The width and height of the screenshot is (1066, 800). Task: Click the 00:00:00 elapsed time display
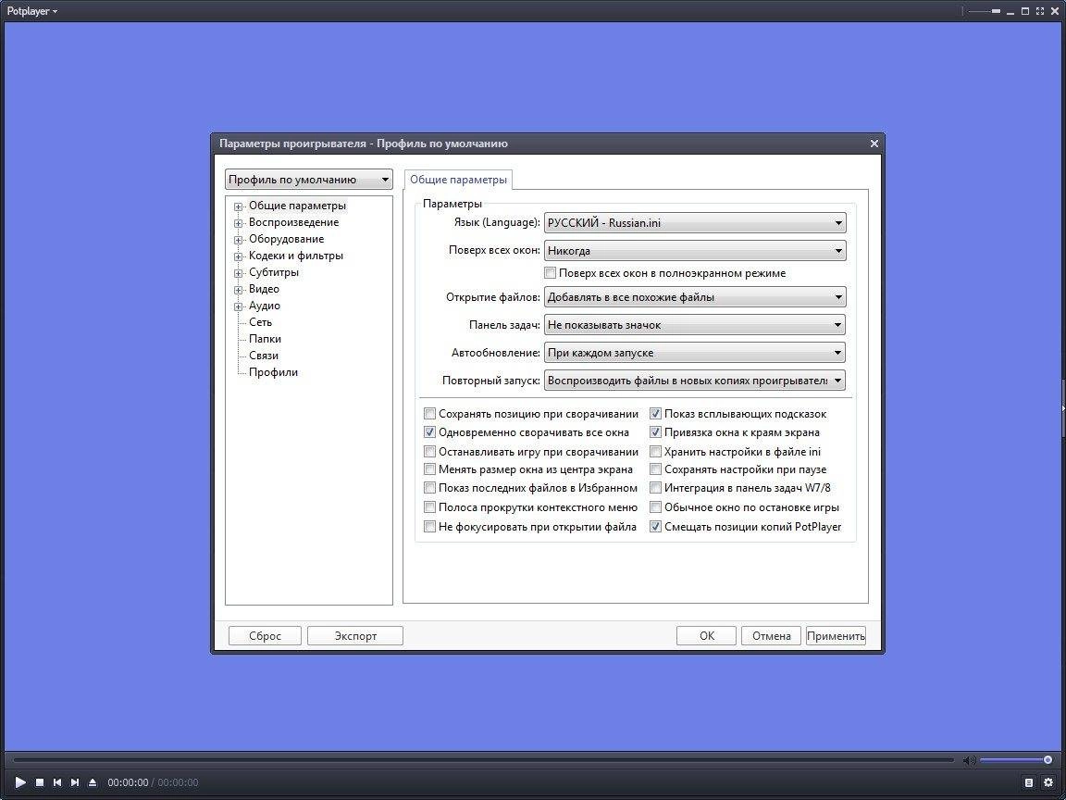click(x=128, y=783)
